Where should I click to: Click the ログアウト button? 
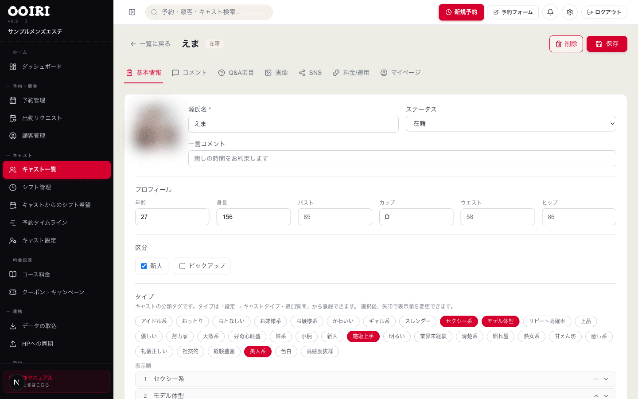click(604, 12)
